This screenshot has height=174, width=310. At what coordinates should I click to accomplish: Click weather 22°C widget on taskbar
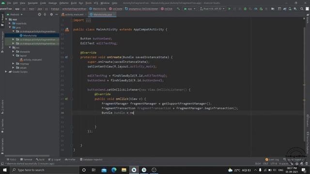click(239, 170)
